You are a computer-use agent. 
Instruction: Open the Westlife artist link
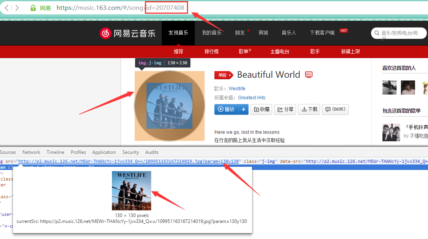click(x=237, y=89)
